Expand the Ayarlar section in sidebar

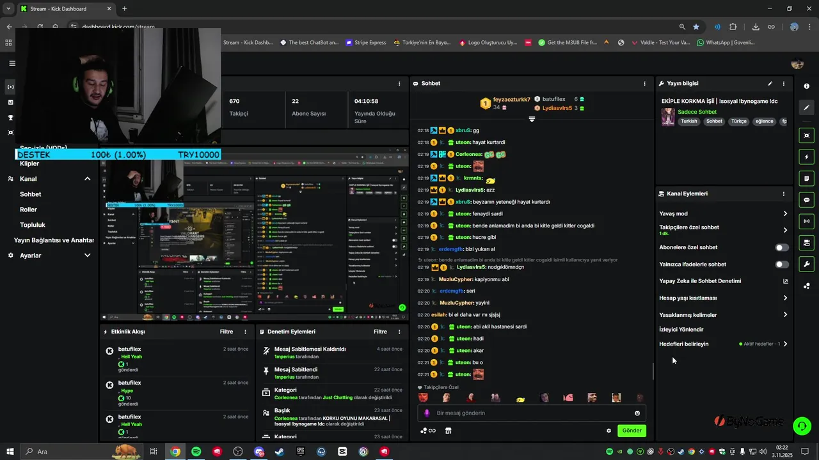(88, 256)
